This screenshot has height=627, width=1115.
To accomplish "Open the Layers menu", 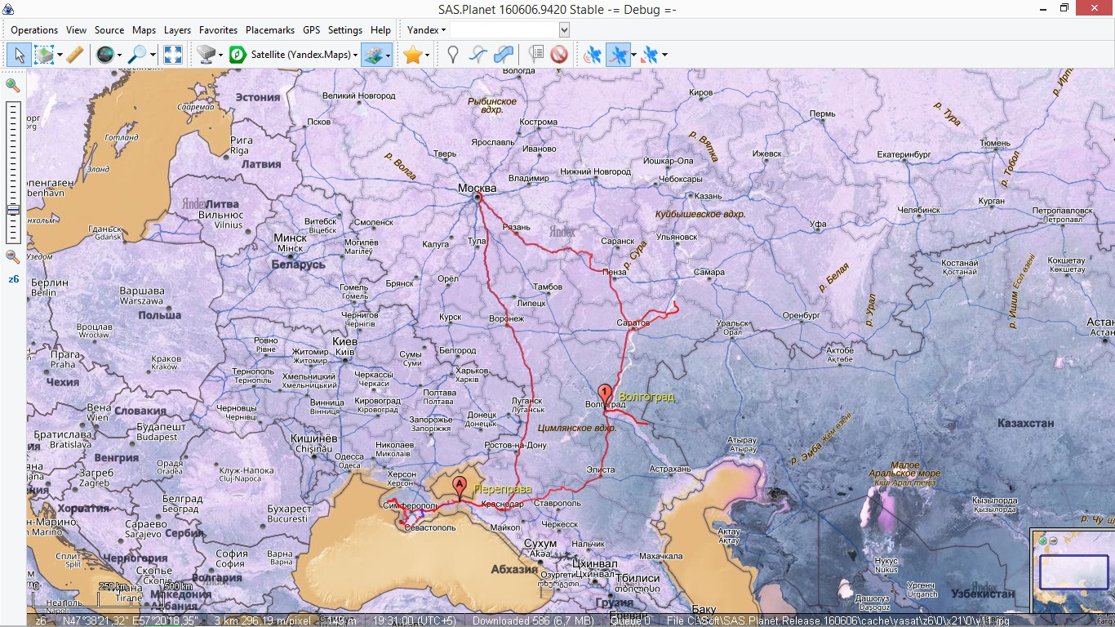I will (x=177, y=29).
